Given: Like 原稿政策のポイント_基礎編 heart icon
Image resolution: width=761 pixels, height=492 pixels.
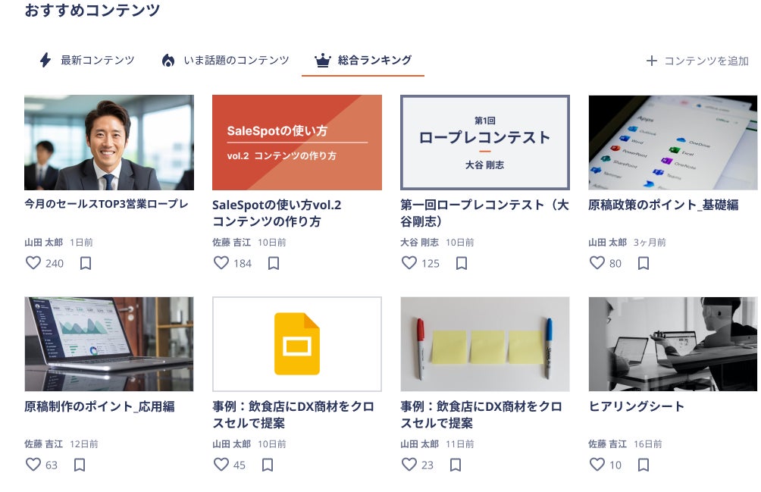Looking at the screenshot, I should point(597,263).
